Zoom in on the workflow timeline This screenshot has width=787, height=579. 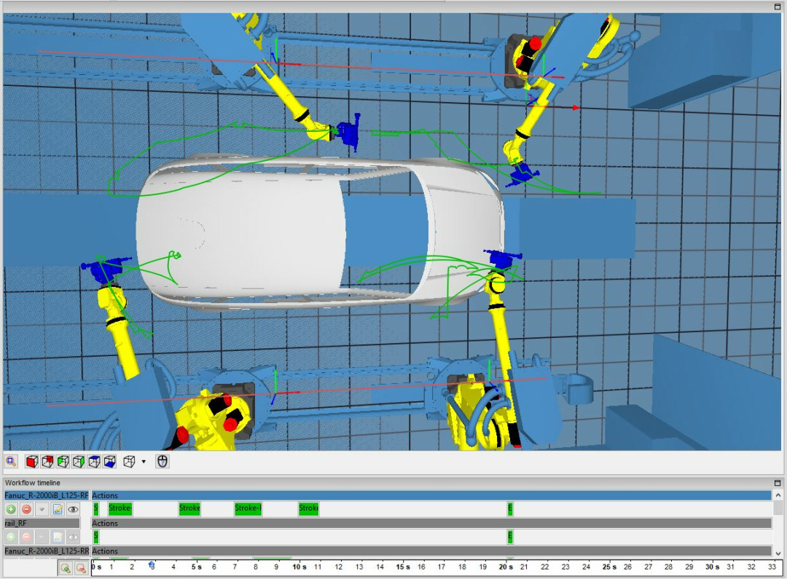(66, 568)
